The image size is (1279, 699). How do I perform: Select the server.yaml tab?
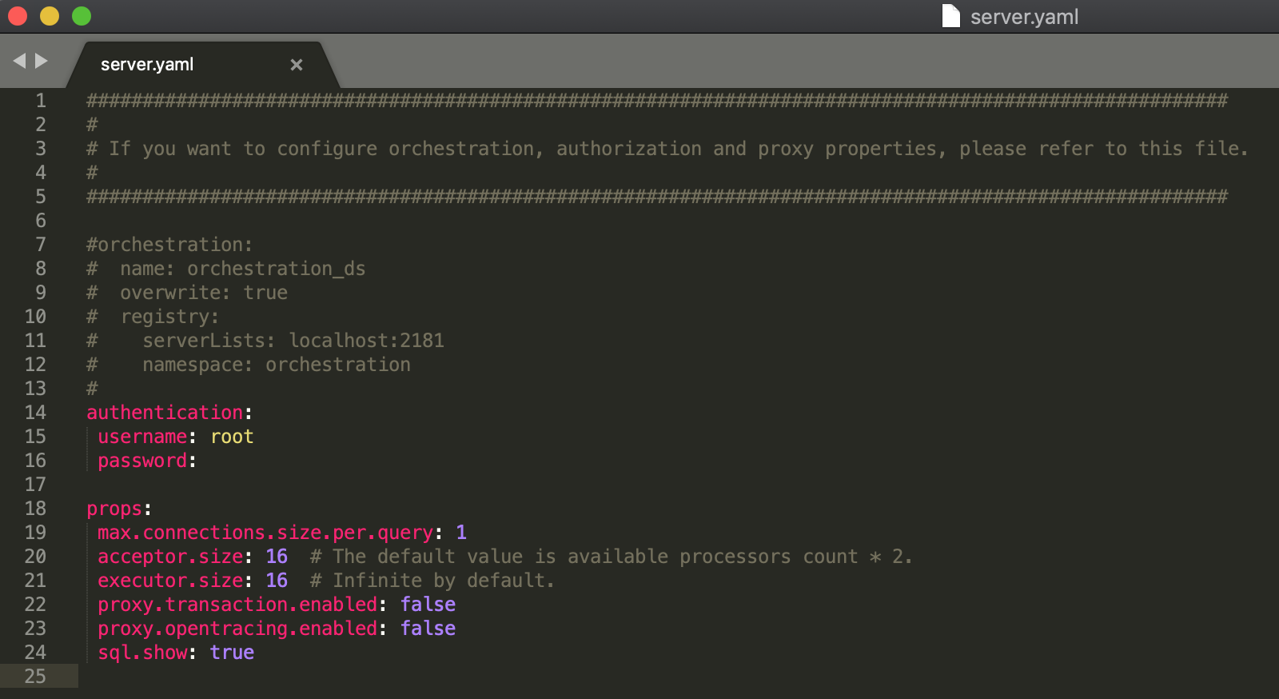pos(146,63)
